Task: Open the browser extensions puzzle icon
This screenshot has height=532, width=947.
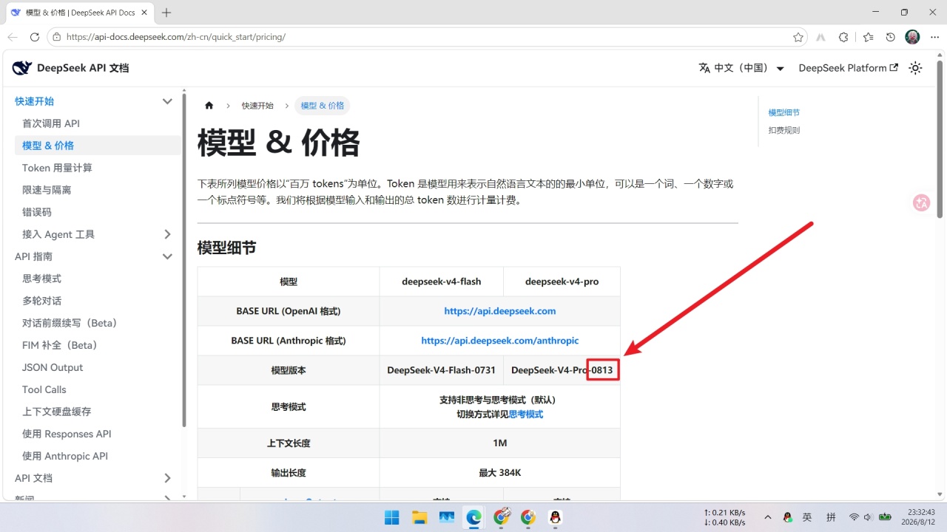Action: tap(843, 37)
